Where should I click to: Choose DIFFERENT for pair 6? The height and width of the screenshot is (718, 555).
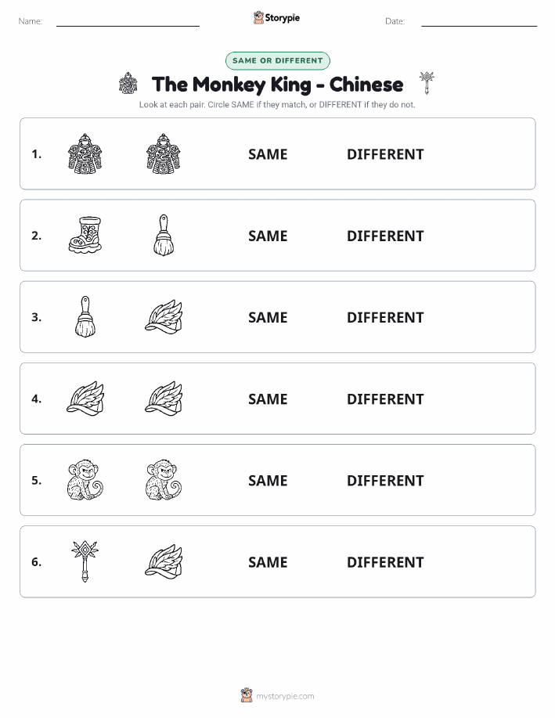coord(385,562)
